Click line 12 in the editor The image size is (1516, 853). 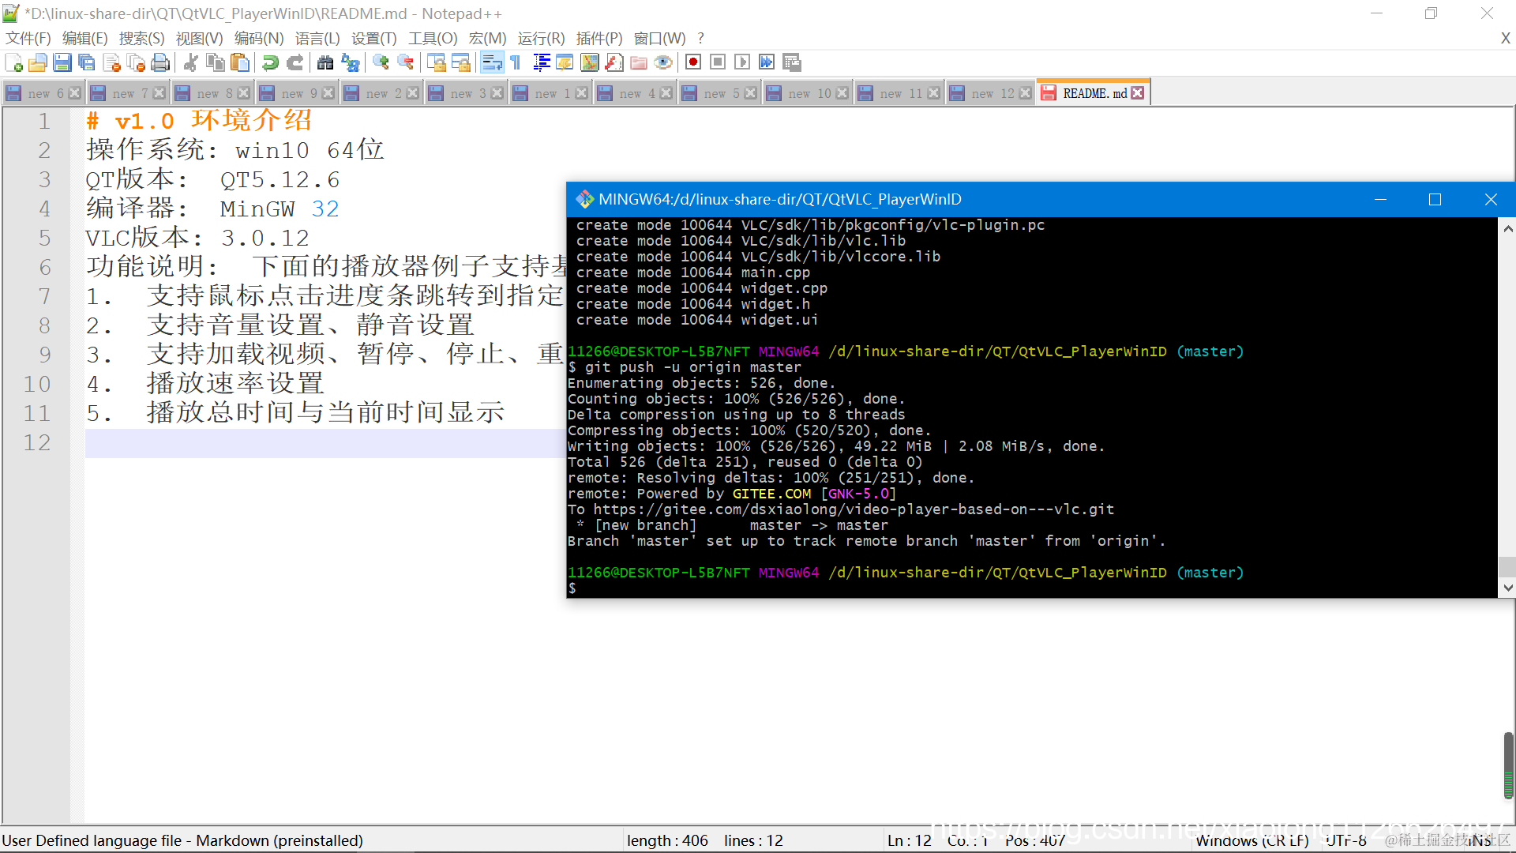tap(316, 442)
